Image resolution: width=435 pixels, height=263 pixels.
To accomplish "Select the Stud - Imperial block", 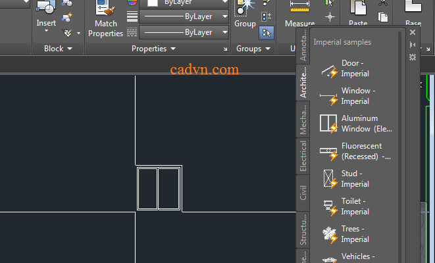I will tap(354, 179).
